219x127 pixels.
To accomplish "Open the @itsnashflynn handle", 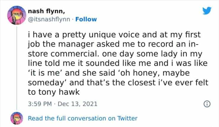I will click(49, 19).
